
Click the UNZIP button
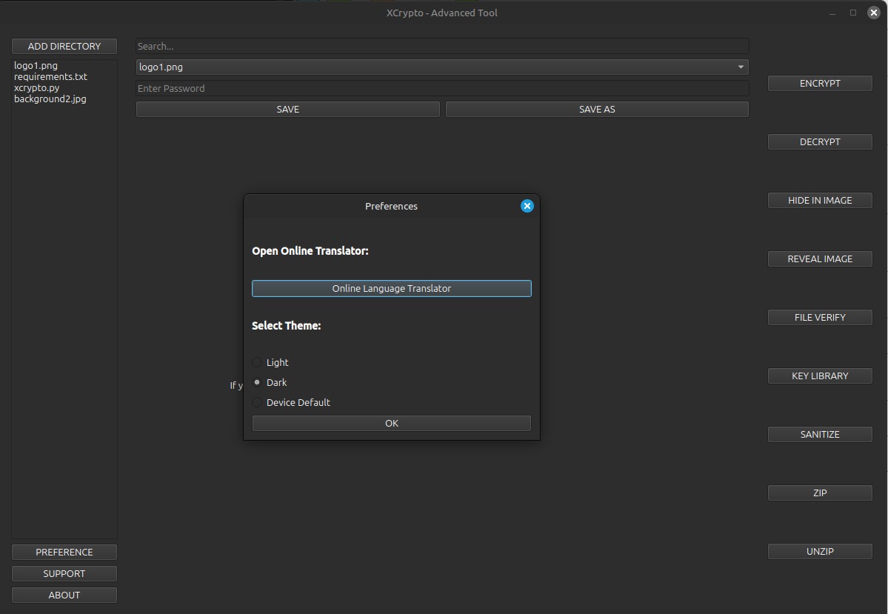coord(819,551)
